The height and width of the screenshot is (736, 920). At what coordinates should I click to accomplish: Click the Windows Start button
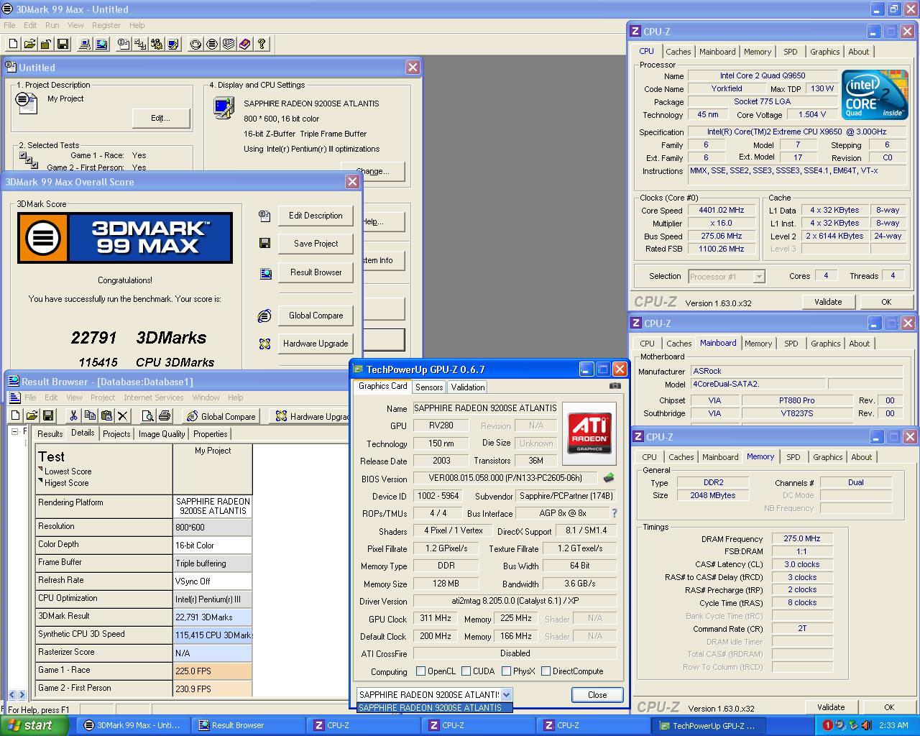[34, 725]
